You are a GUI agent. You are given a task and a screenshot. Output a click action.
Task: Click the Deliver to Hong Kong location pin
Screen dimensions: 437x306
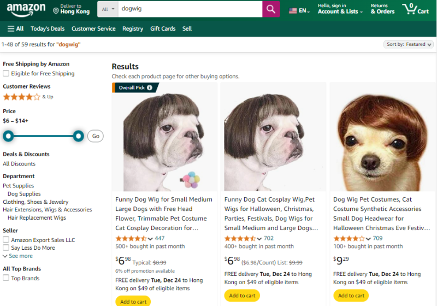[56, 10]
